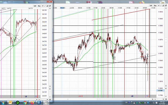This screenshot has height=105, width=168.
Task: Click the UK flag event marker on right chart
Action: click(79, 96)
